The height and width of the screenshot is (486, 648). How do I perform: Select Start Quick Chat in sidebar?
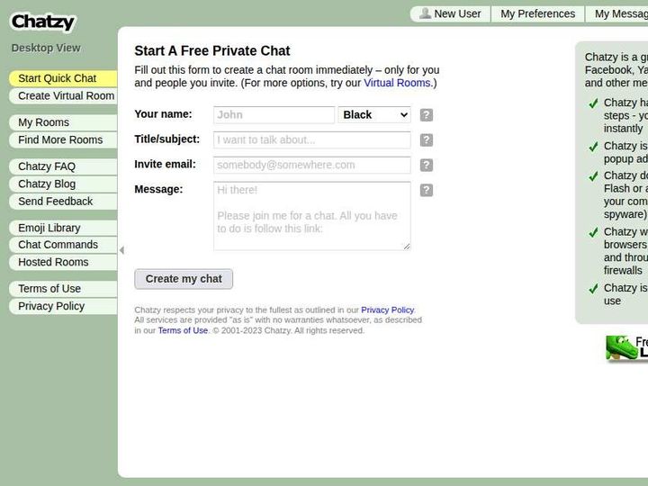click(63, 78)
